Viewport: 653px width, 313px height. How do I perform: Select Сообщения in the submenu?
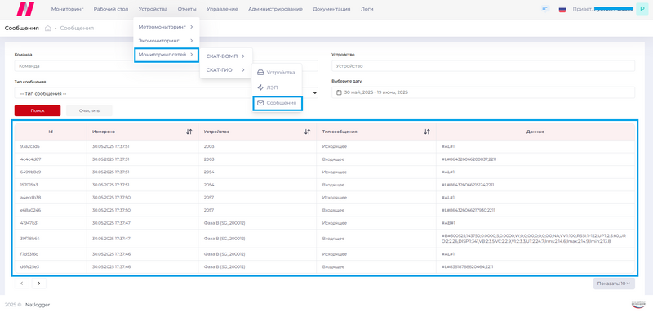coord(277,102)
